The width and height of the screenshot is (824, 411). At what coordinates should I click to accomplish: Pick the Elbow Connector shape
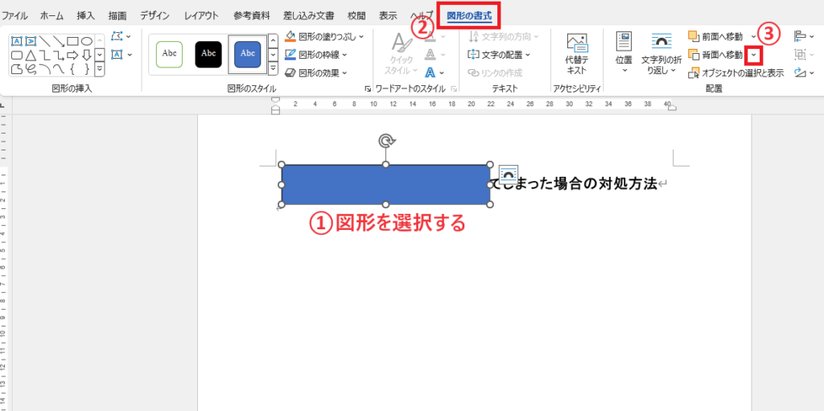(45, 55)
